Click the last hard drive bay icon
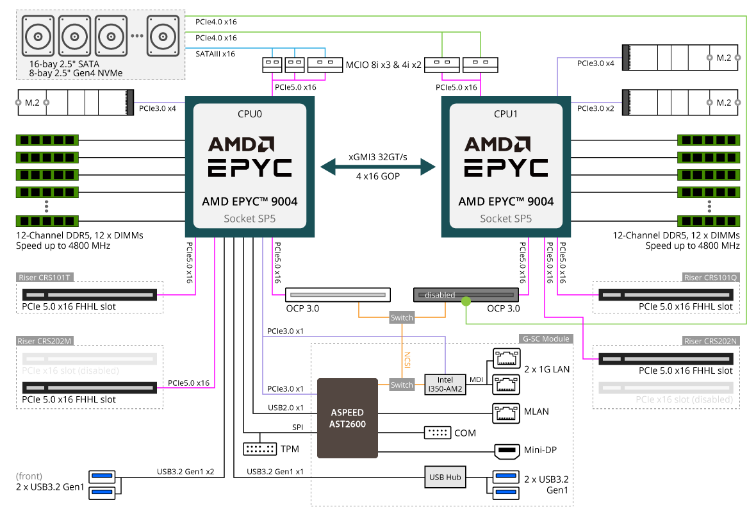Viewport: 756px width, 516px height. [x=163, y=36]
